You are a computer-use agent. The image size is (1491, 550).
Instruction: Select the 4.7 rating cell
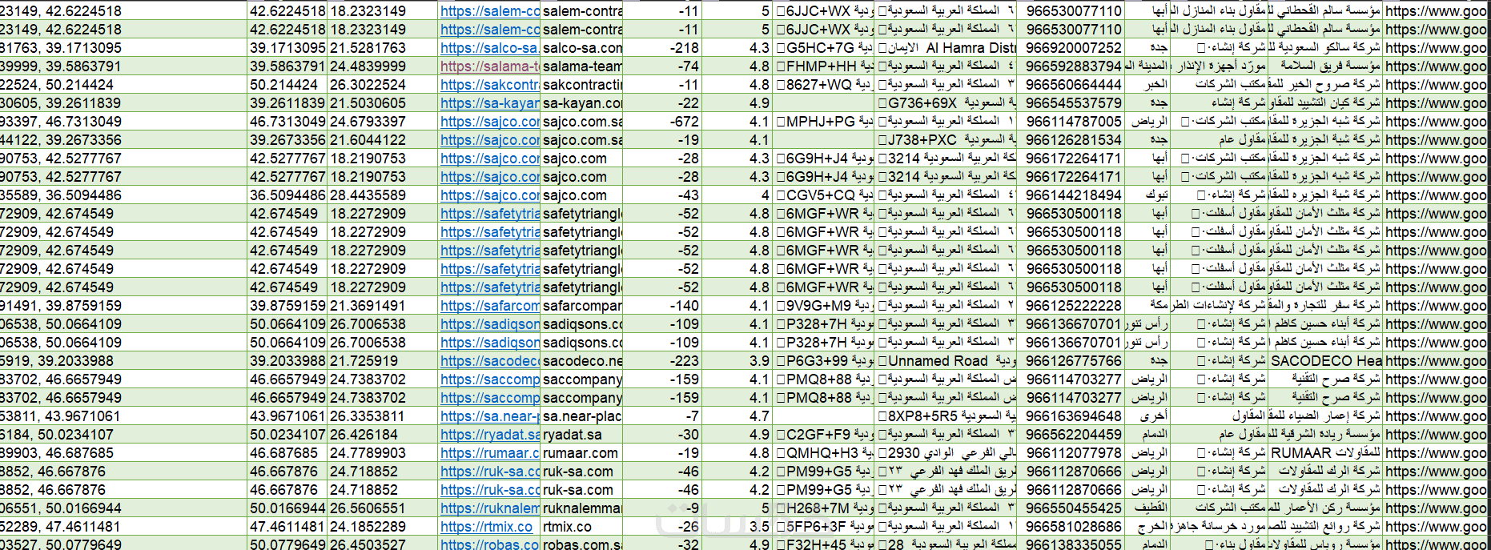click(737, 416)
